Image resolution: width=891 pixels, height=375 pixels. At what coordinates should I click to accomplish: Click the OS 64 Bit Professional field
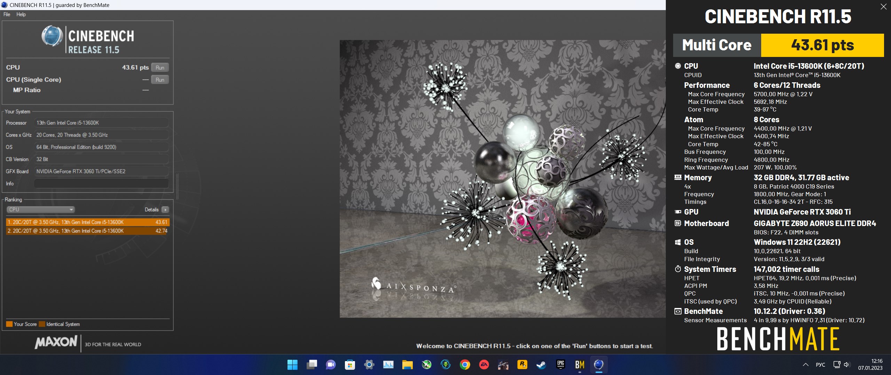(x=102, y=147)
